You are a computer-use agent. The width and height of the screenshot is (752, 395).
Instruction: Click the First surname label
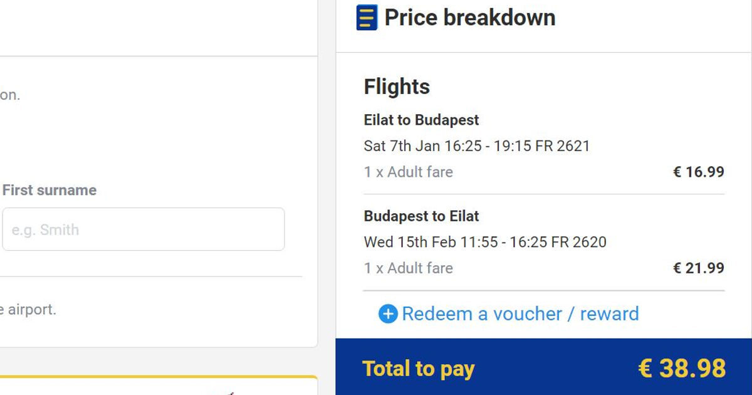50,191
